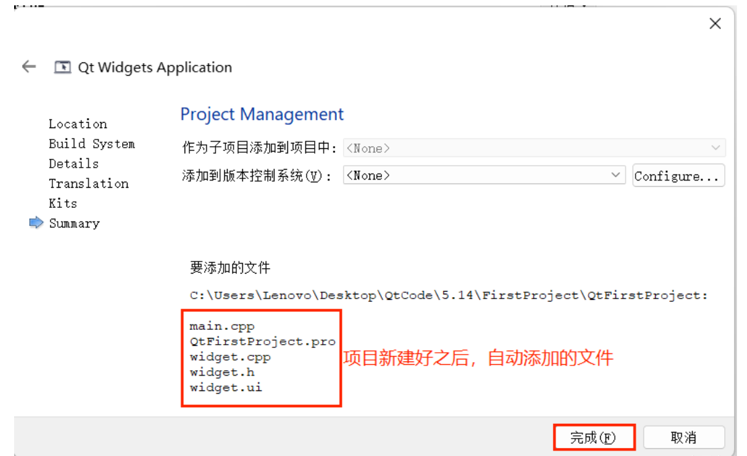Viewport: 747px width, 456px height.
Task: Open the version control system dropdown
Action: pyautogui.click(x=484, y=175)
